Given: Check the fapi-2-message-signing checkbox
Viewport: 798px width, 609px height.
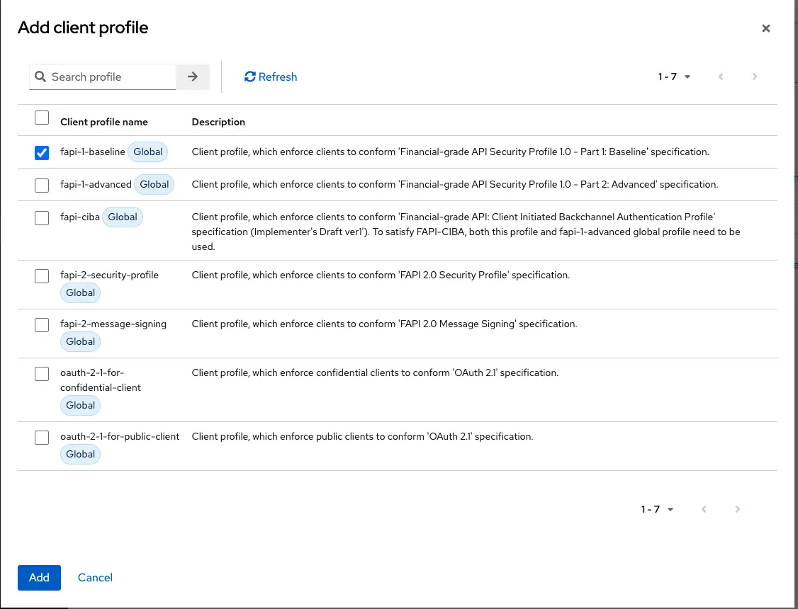Looking at the screenshot, I should pyautogui.click(x=42, y=324).
